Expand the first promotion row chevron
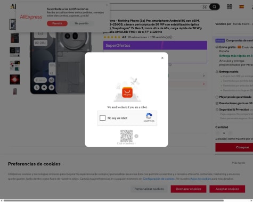253x202 pixels. click(x=204, y=76)
